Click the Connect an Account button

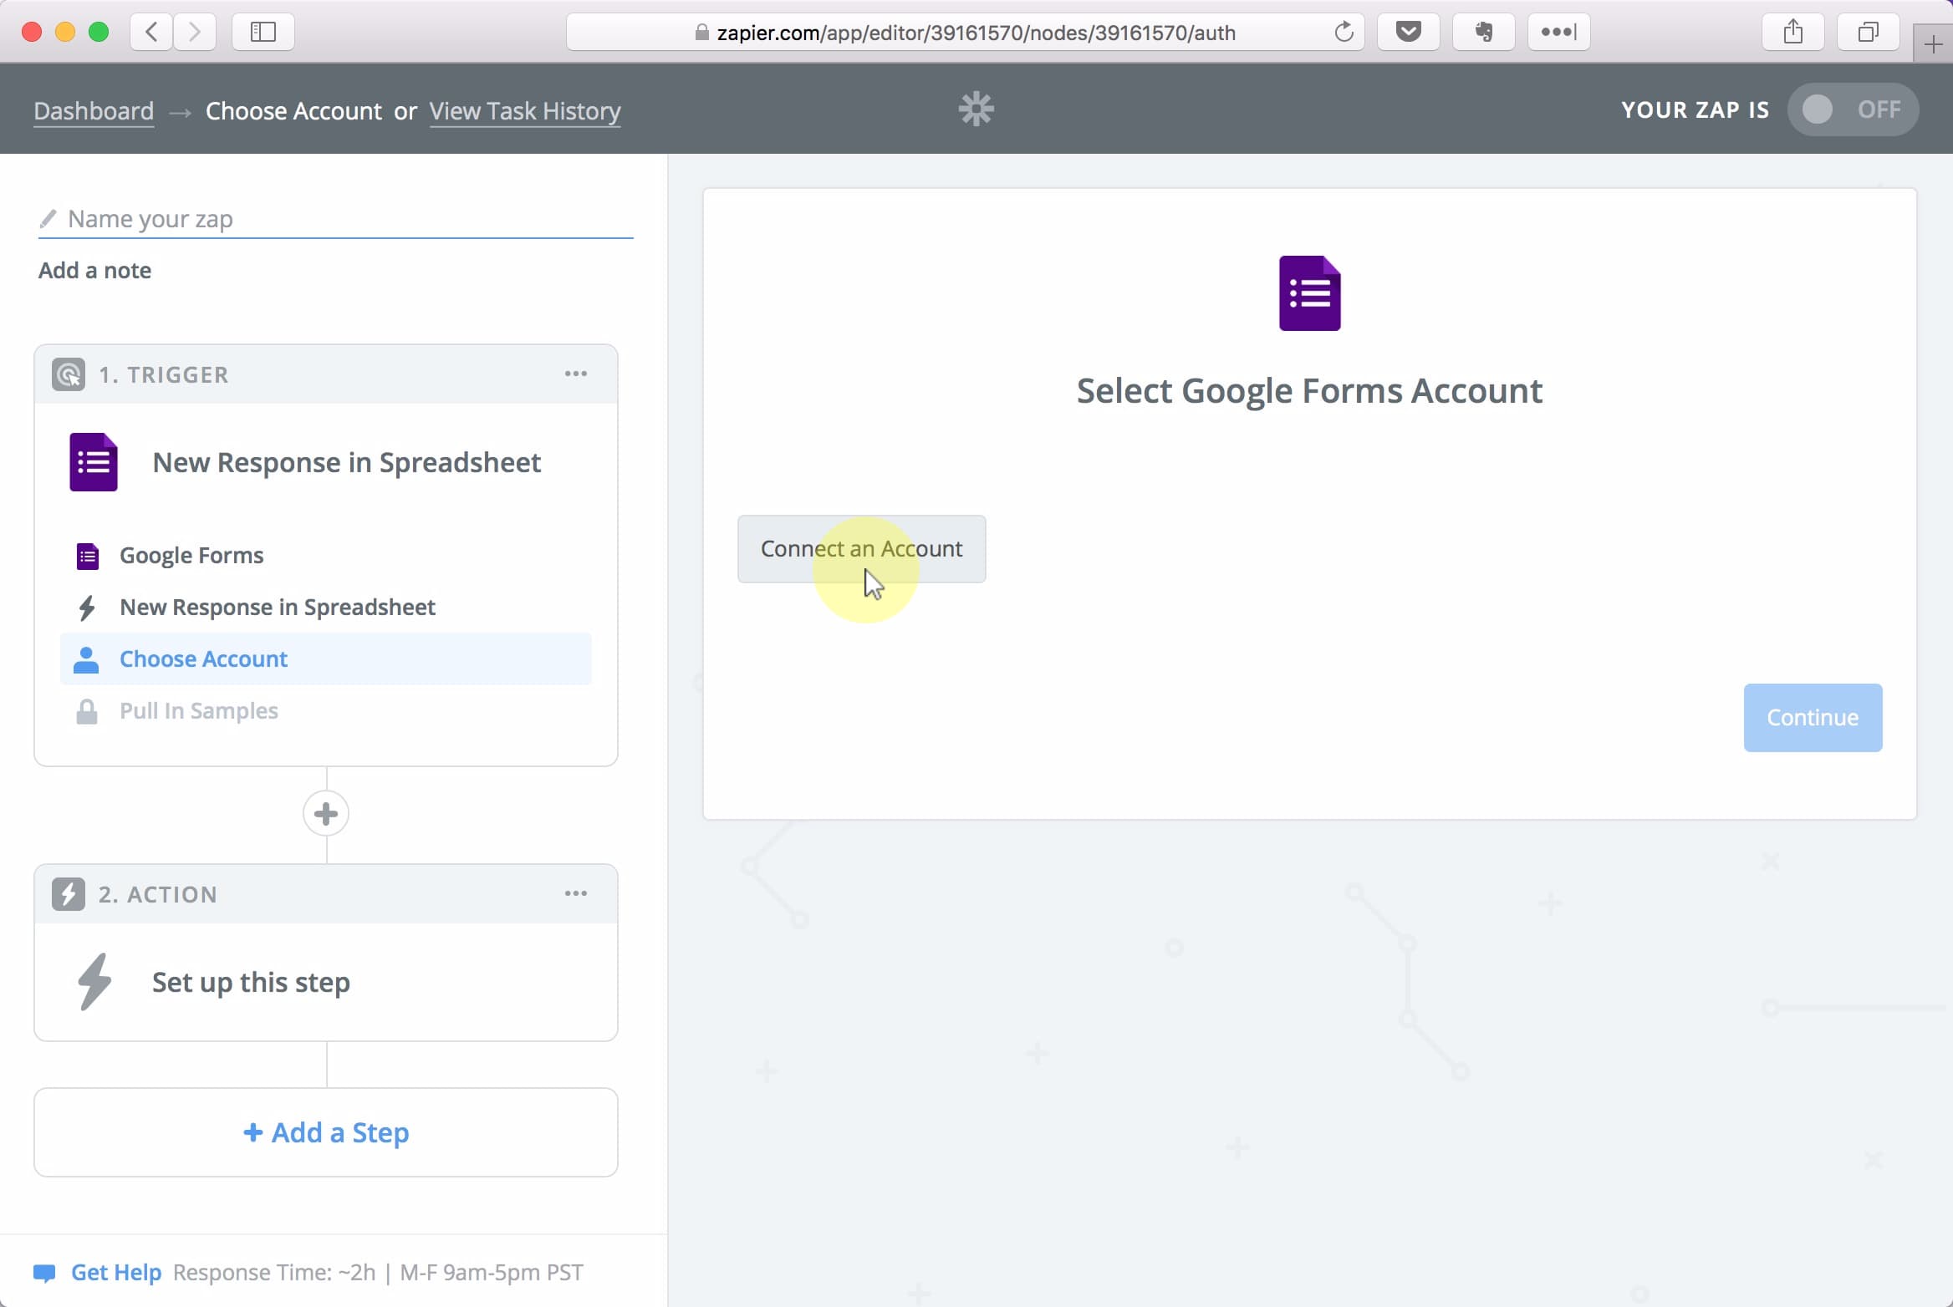860,548
